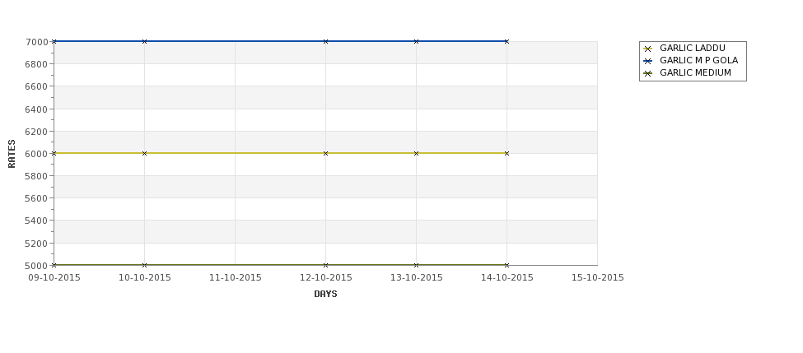Select the 7000 data point on 12-10-2015

[325, 41]
